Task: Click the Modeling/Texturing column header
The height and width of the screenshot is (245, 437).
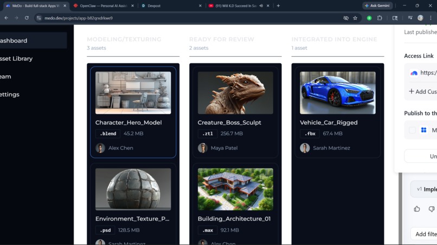Action: [x=124, y=39]
